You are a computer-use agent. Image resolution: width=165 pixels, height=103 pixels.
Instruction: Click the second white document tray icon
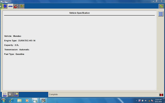point(143,101)
